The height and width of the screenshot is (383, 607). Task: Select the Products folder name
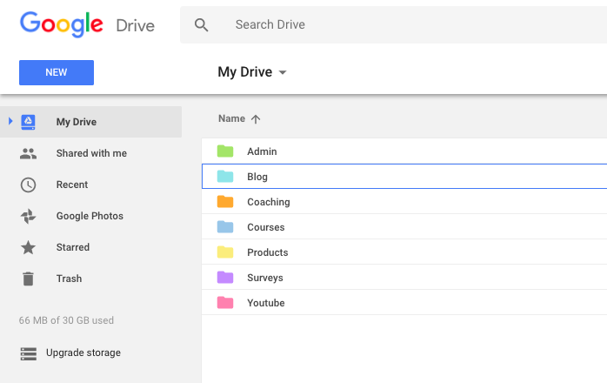[x=268, y=252]
